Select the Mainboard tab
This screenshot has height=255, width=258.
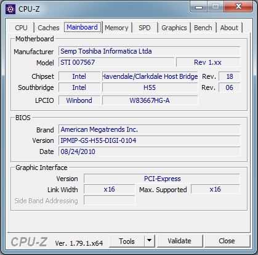point(83,27)
